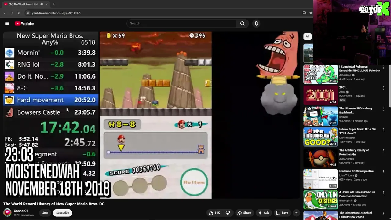Open options menu for DS Retrospective video

pos(384,172)
